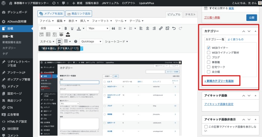Check the 未分類 category

(x=208, y=72)
